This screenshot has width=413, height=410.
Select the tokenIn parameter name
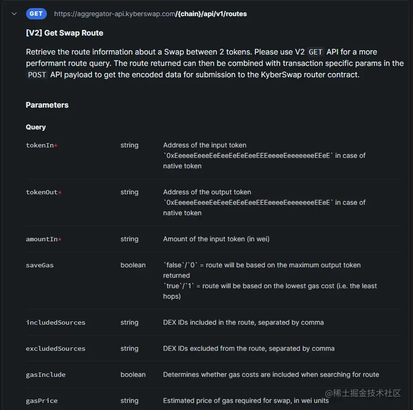pos(40,145)
